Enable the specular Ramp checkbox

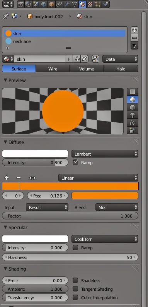point(75,247)
